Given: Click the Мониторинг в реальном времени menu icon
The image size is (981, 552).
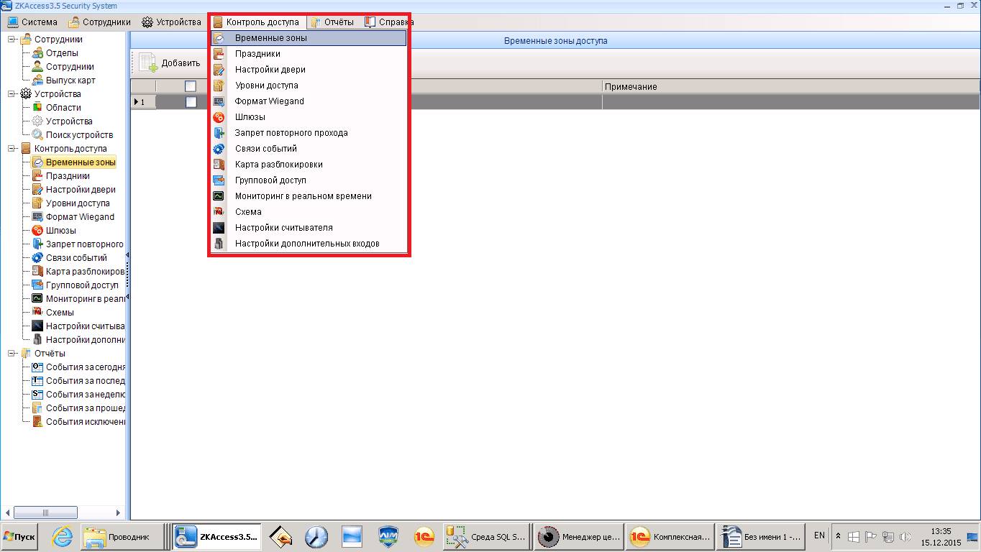Looking at the screenshot, I should pyautogui.click(x=219, y=196).
